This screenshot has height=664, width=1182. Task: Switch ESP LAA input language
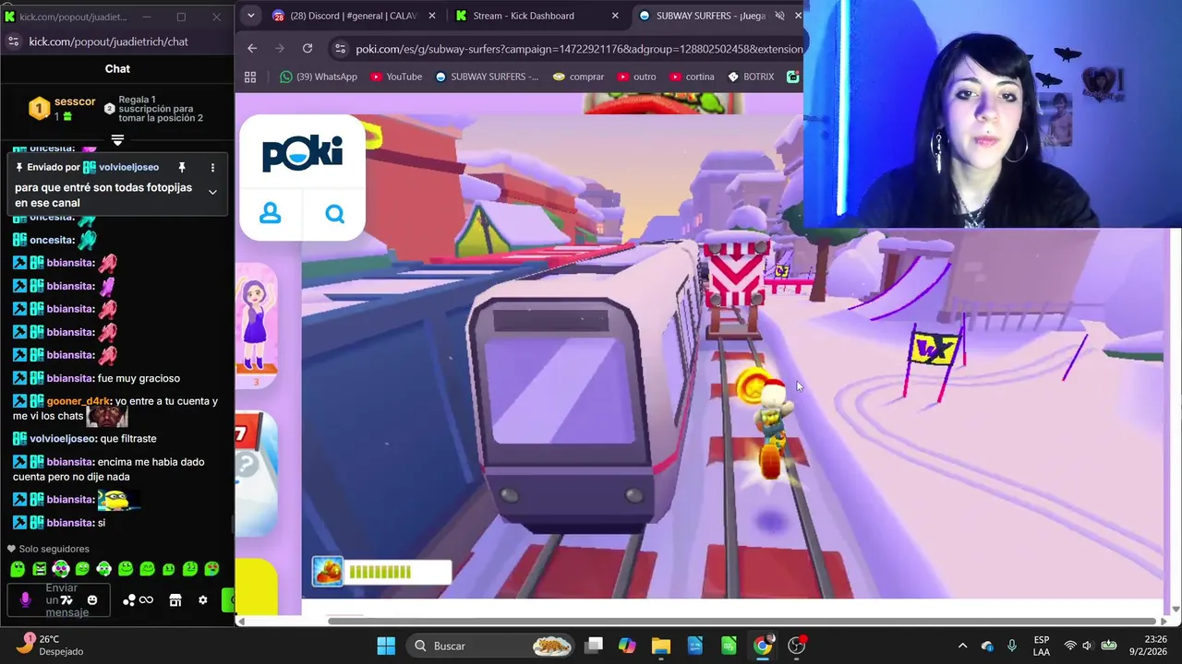(x=1042, y=646)
